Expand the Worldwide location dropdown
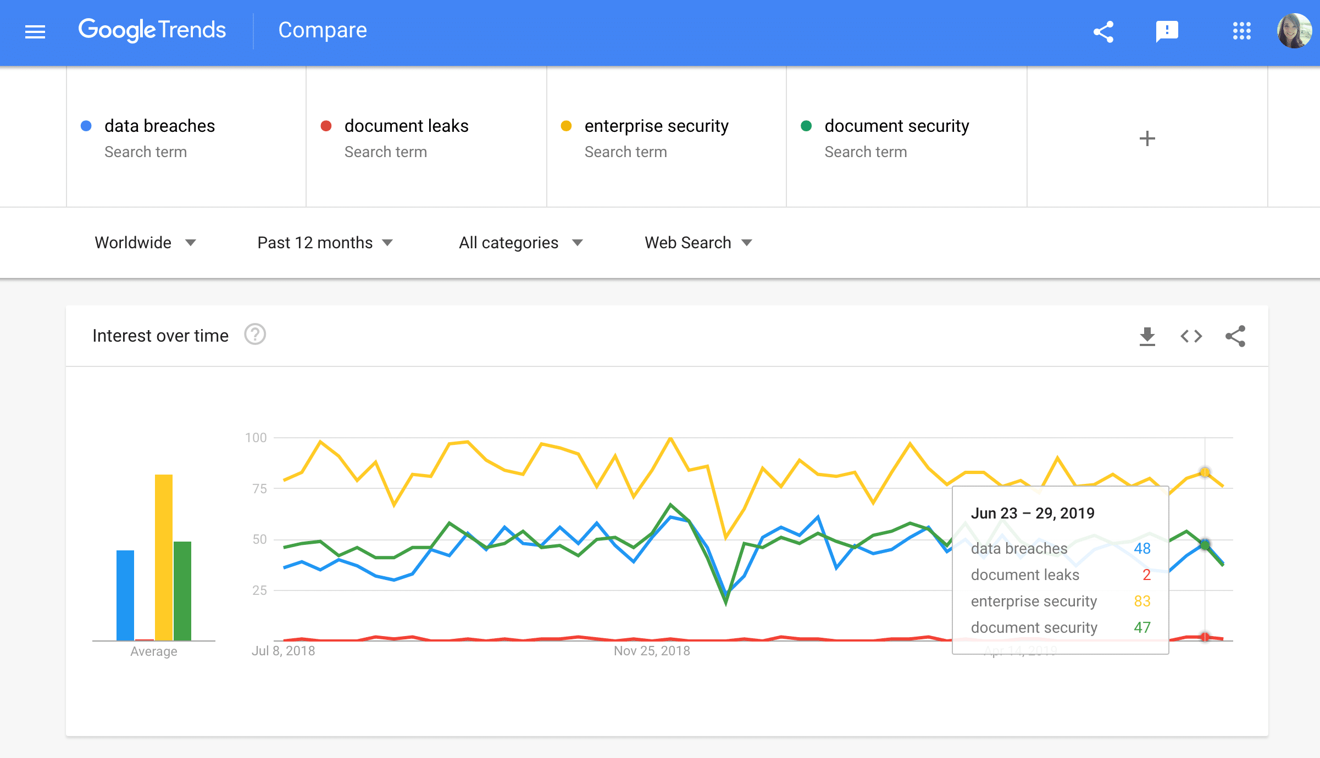The width and height of the screenshot is (1320, 758). pyautogui.click(x=145, y=242)
